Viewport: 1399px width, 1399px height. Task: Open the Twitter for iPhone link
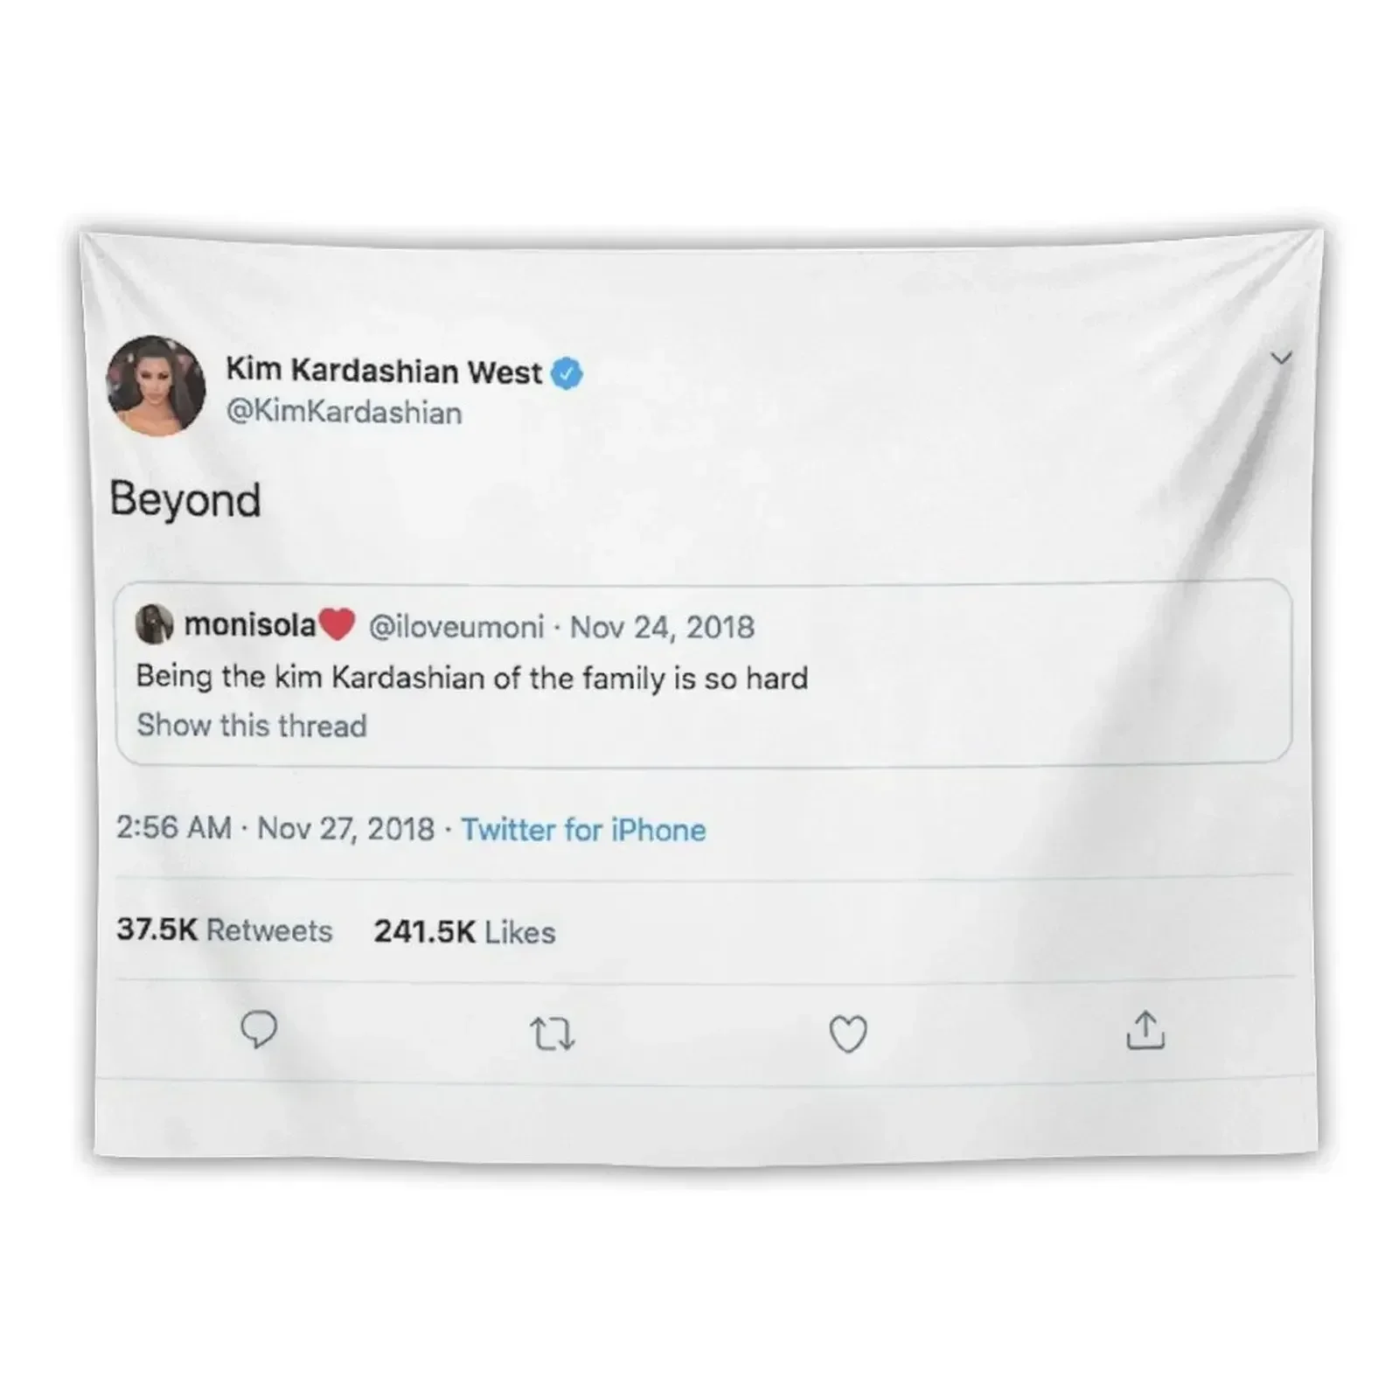583,830
